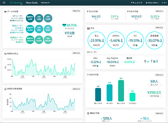Click the game status building icon
The width and height of the screenshot is (168, 123).
point(5,11)
